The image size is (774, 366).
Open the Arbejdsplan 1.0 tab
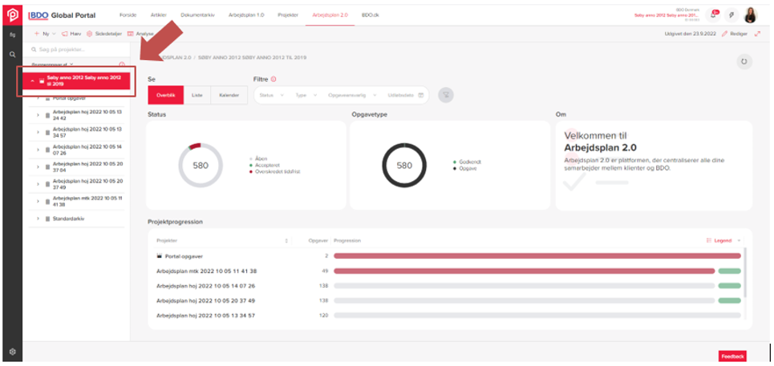246,15
